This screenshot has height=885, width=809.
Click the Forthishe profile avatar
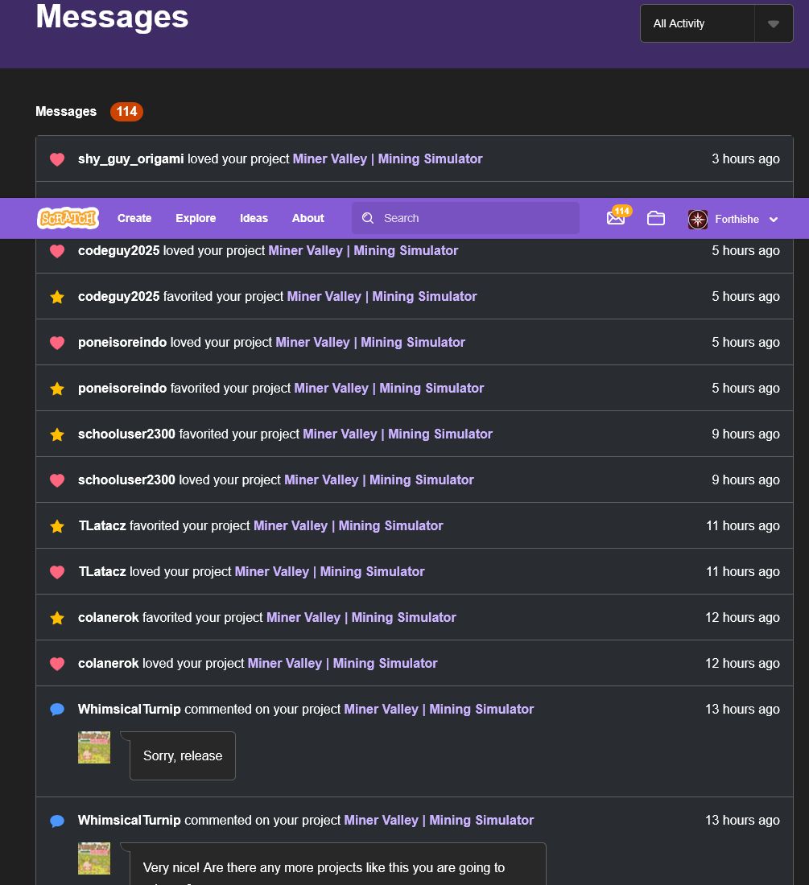(698, 219)
